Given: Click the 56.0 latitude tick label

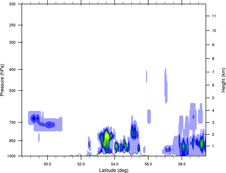Looking at the screenshot, I should (148, 164).
